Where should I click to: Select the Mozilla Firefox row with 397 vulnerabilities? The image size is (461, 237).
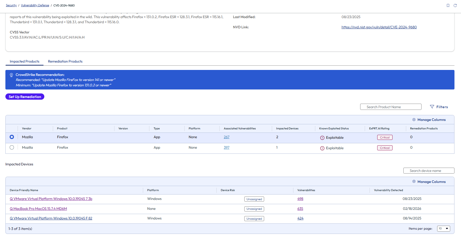tap(12, 148)
